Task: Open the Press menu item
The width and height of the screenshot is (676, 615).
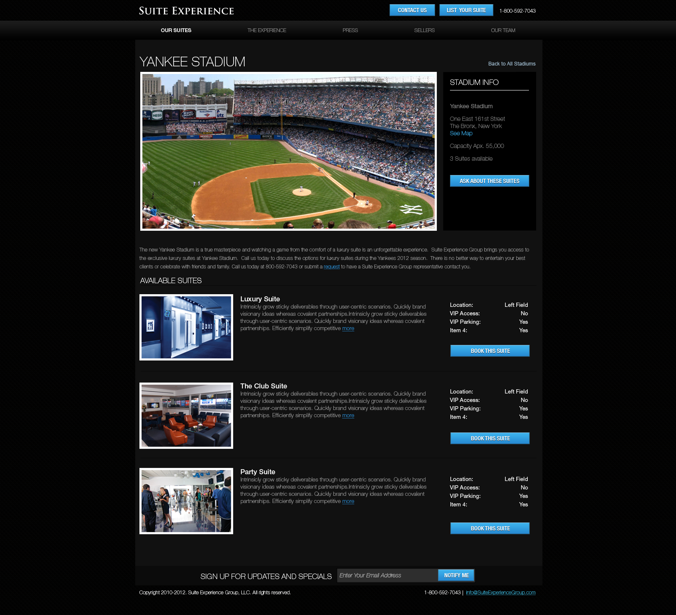Action: coord(350,30)
